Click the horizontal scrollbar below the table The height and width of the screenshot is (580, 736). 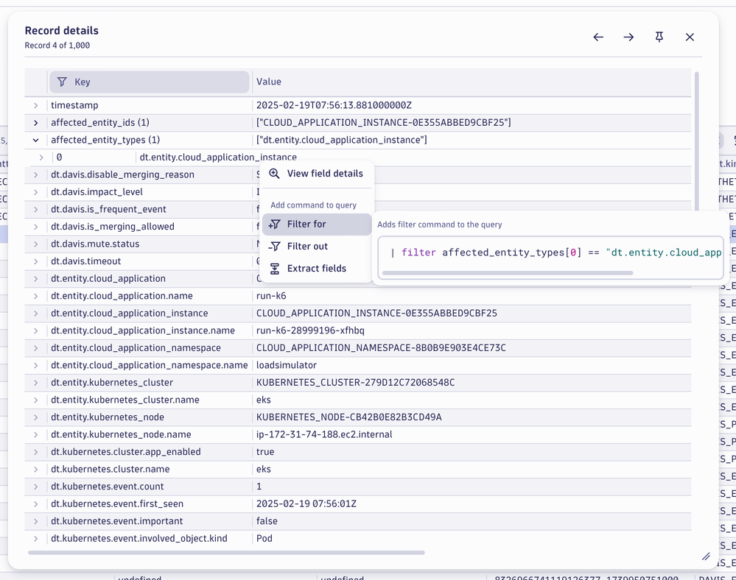point(225,552)
